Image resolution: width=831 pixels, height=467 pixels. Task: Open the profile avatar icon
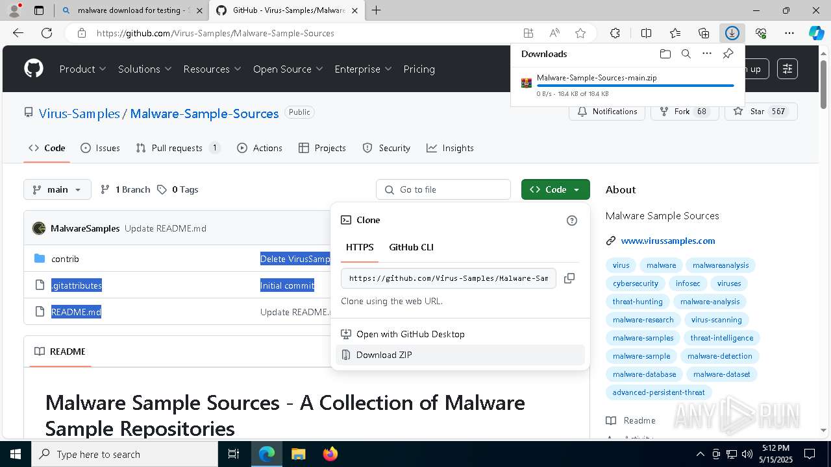click(x=14, y=10)
